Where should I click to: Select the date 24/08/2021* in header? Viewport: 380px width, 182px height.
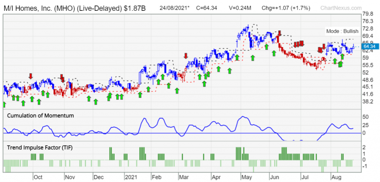175,8
